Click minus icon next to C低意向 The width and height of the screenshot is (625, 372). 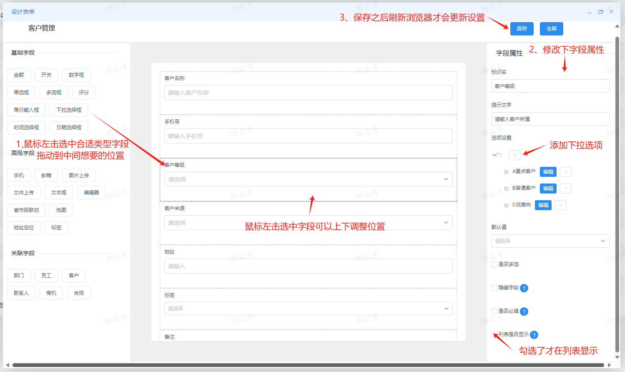point(560,205)
